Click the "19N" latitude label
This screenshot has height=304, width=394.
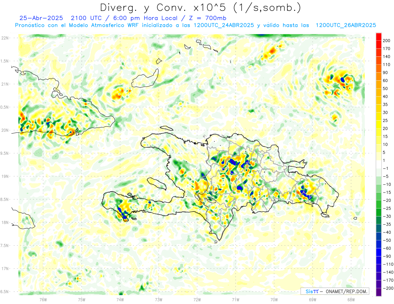click(x=5, y=176)
